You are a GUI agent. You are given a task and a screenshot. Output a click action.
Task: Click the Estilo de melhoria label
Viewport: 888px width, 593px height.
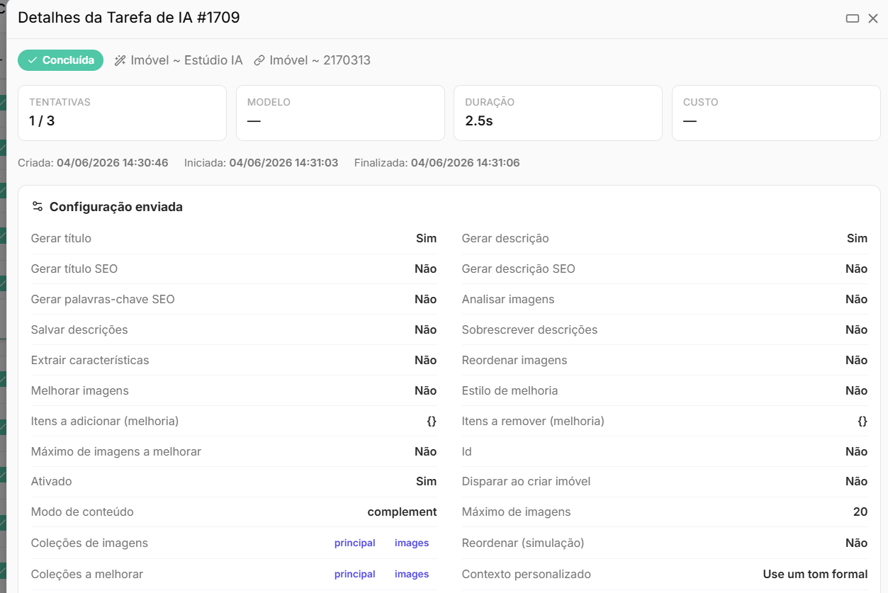coord(510,391)
